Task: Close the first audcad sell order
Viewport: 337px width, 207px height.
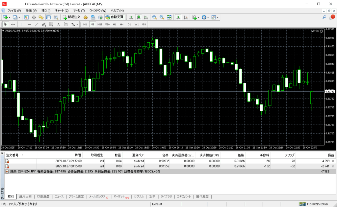Action: (x=333, y=161)
